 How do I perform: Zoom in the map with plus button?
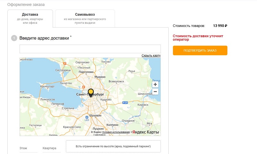(x=155, y=84)
